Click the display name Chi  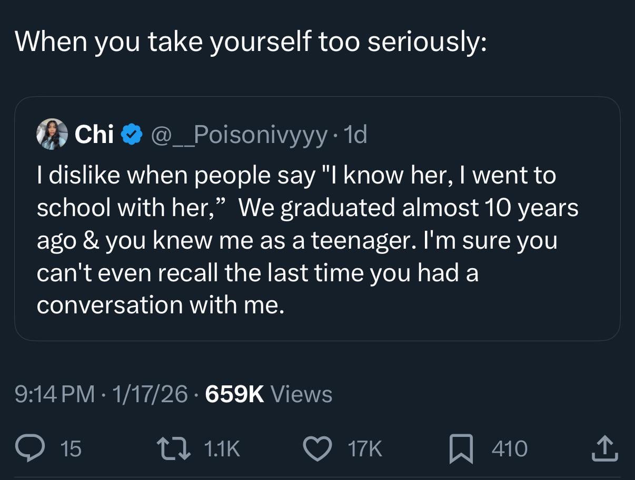coord(94,135)
